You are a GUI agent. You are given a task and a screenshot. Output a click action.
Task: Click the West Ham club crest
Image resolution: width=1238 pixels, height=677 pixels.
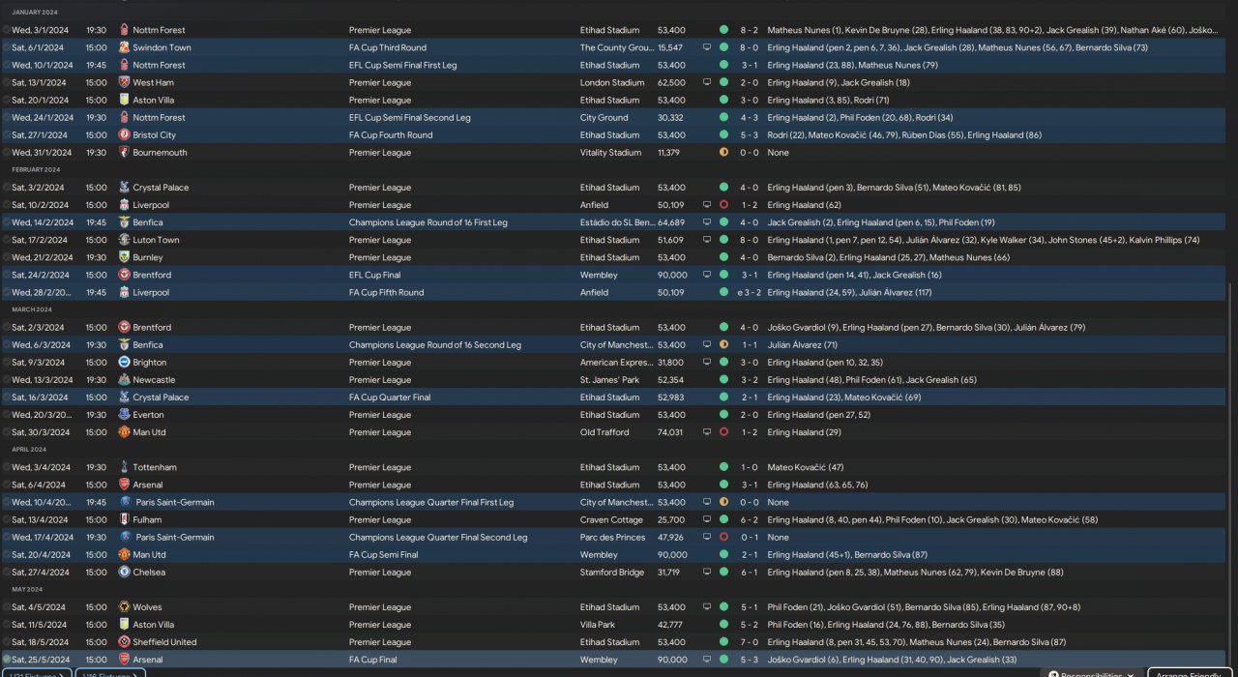pyautogui.click(x=124, y=82)
